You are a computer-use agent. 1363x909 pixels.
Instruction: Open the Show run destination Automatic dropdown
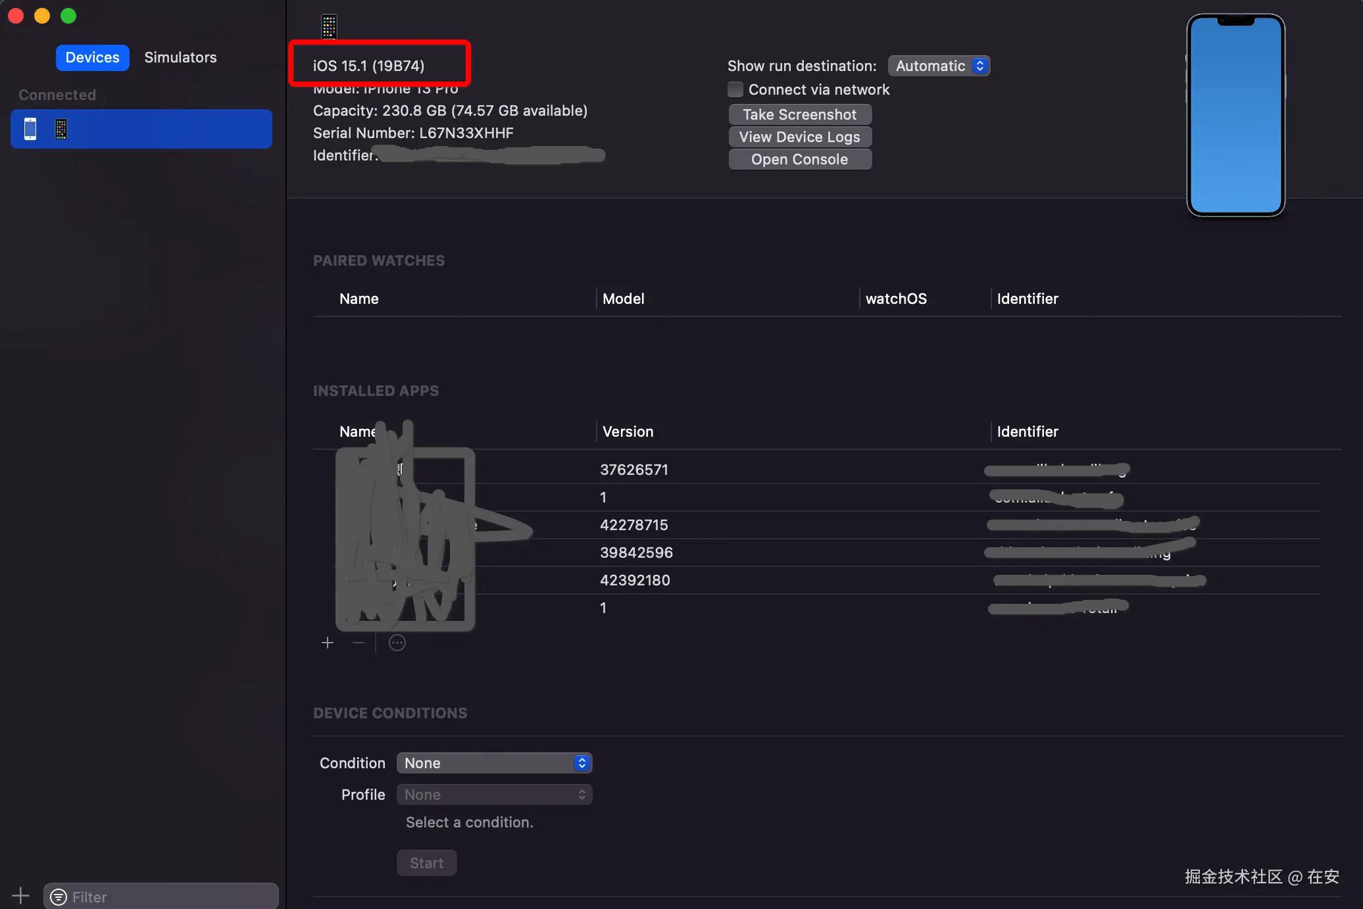pyautogui.click(x=939, y=66)
